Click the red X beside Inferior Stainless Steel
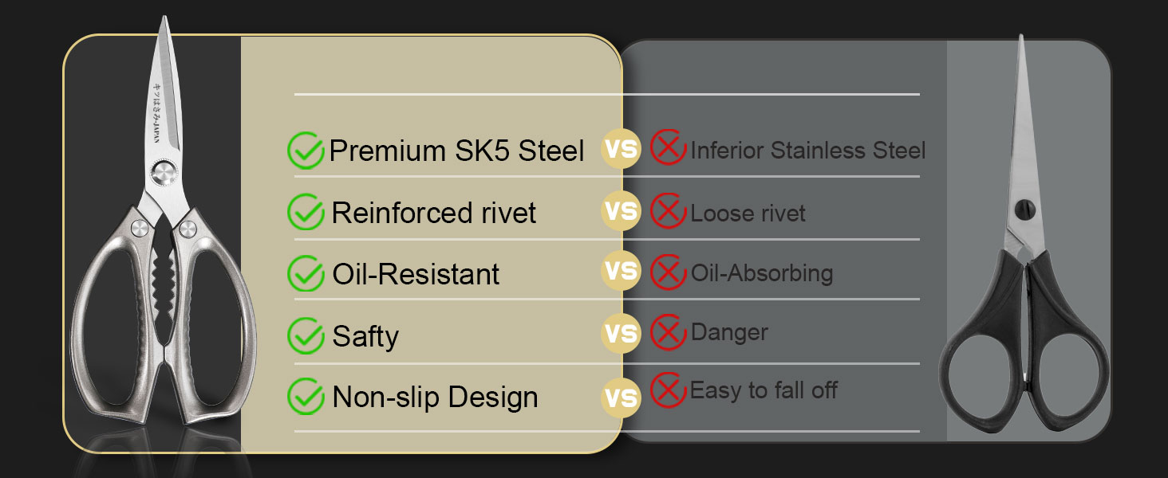Image resolution: width=1168 pixels, height=478 pixels. 668,148
